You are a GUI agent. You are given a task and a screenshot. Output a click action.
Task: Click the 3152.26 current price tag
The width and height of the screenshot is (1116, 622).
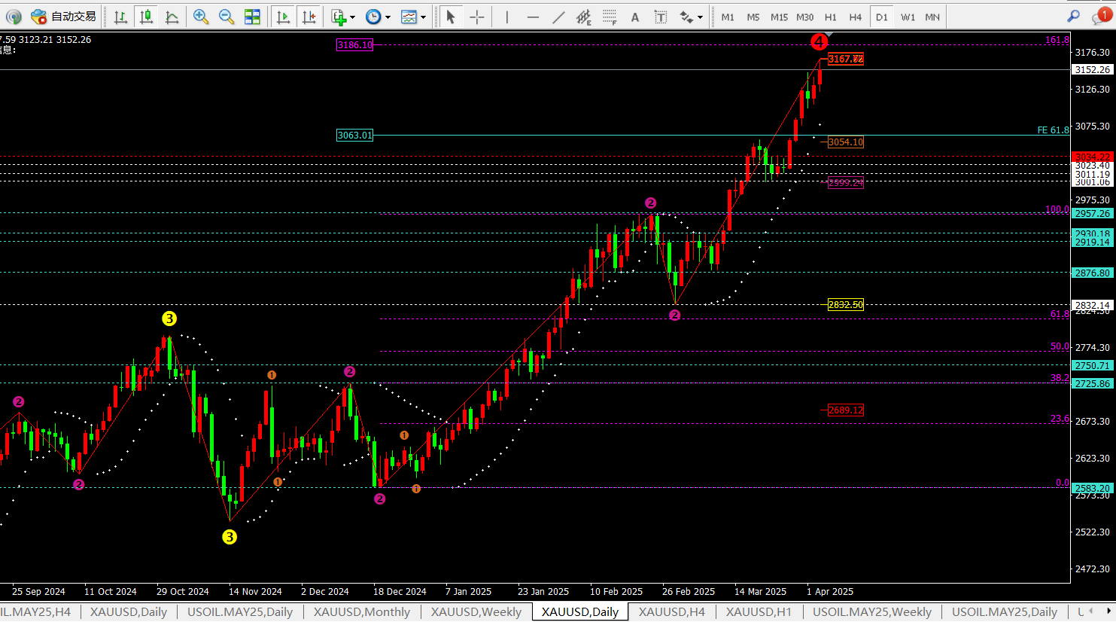coord(1092,69)
